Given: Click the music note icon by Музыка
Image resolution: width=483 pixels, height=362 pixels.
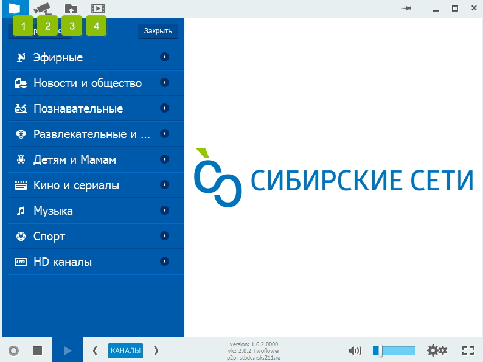Looking at the screenshot, I should coord(21,211).
